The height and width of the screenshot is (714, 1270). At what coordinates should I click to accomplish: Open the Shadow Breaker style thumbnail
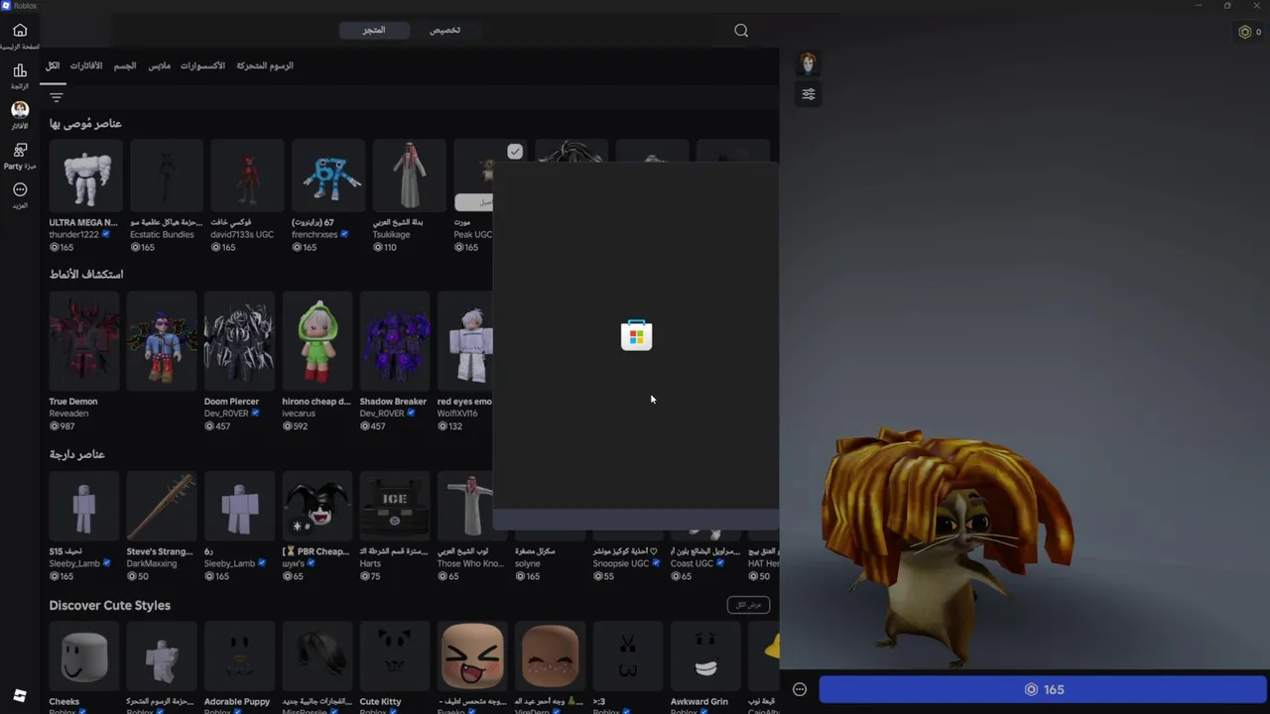click(395, 342)
